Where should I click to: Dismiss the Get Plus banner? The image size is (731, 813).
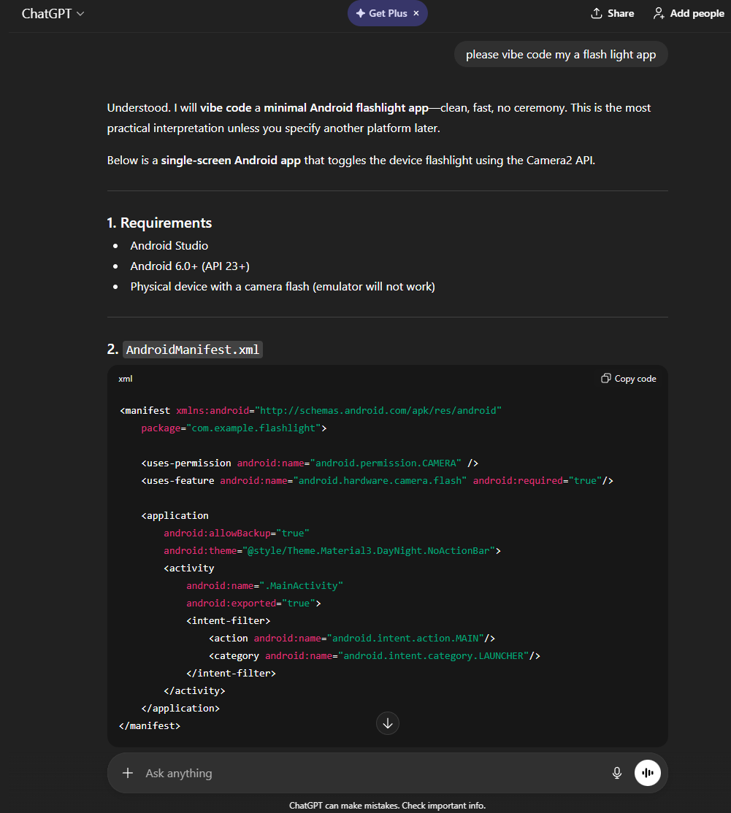tap(416, 13)
